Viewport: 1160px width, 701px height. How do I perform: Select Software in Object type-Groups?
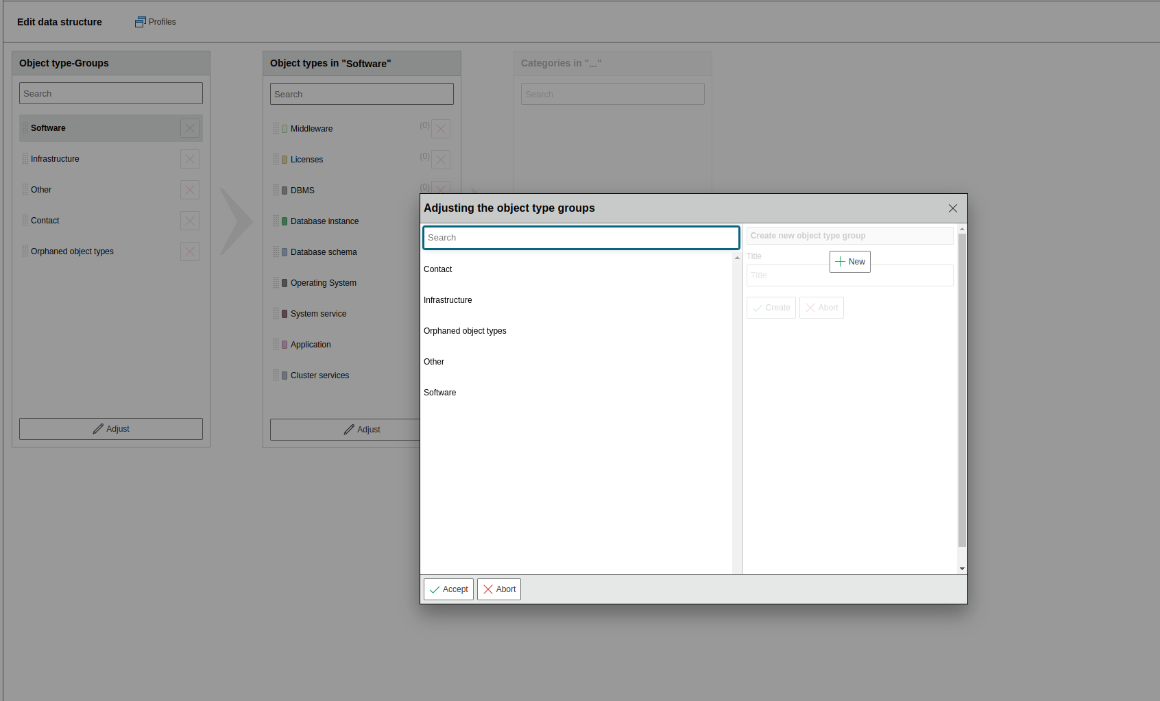(111, 128)
